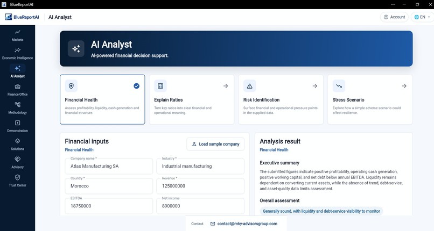This screenshot has width=434, height=231.
Task: Select the Risk Identification analysis card
Action: pos(281,99)
